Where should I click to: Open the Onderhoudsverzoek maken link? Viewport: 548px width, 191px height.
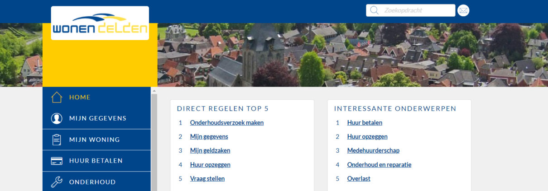[227, 122]
